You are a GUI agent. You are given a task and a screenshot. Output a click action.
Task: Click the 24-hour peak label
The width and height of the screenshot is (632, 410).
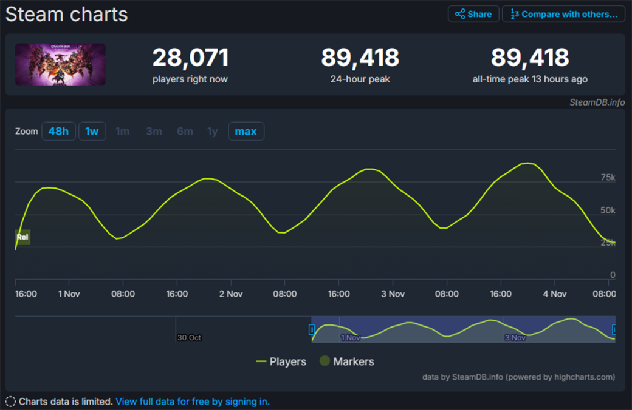pyautogui.click(x=360, y=79)
